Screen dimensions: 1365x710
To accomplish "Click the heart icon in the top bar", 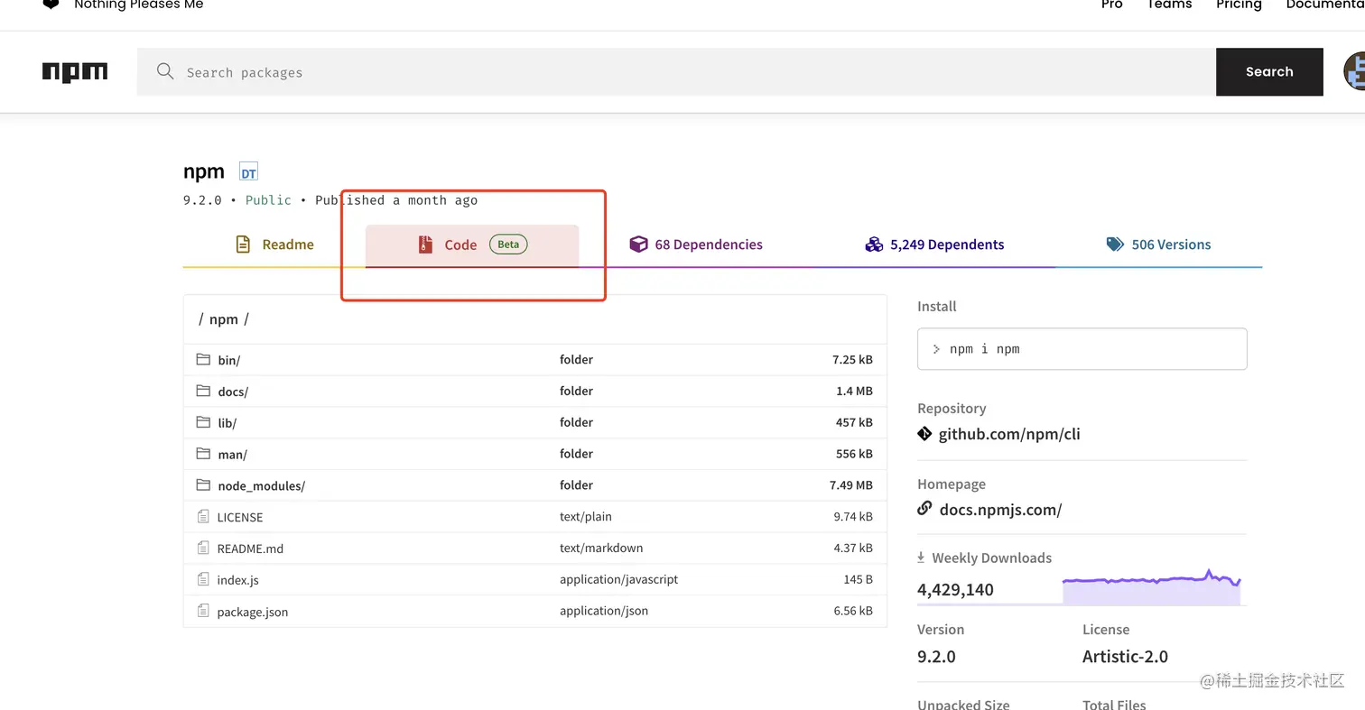I will 51,4.
